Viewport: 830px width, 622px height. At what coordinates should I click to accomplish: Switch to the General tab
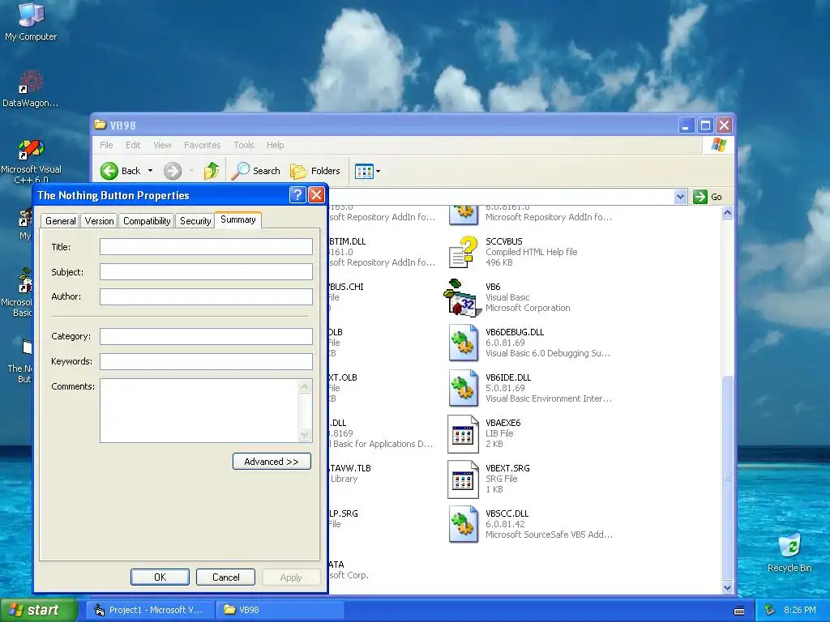tap(60, 221)
